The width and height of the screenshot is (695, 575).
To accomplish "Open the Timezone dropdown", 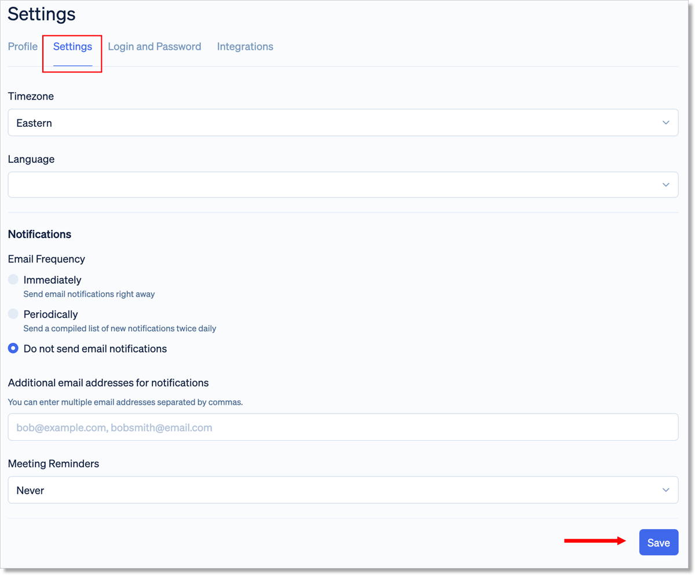I will [343, 122].
